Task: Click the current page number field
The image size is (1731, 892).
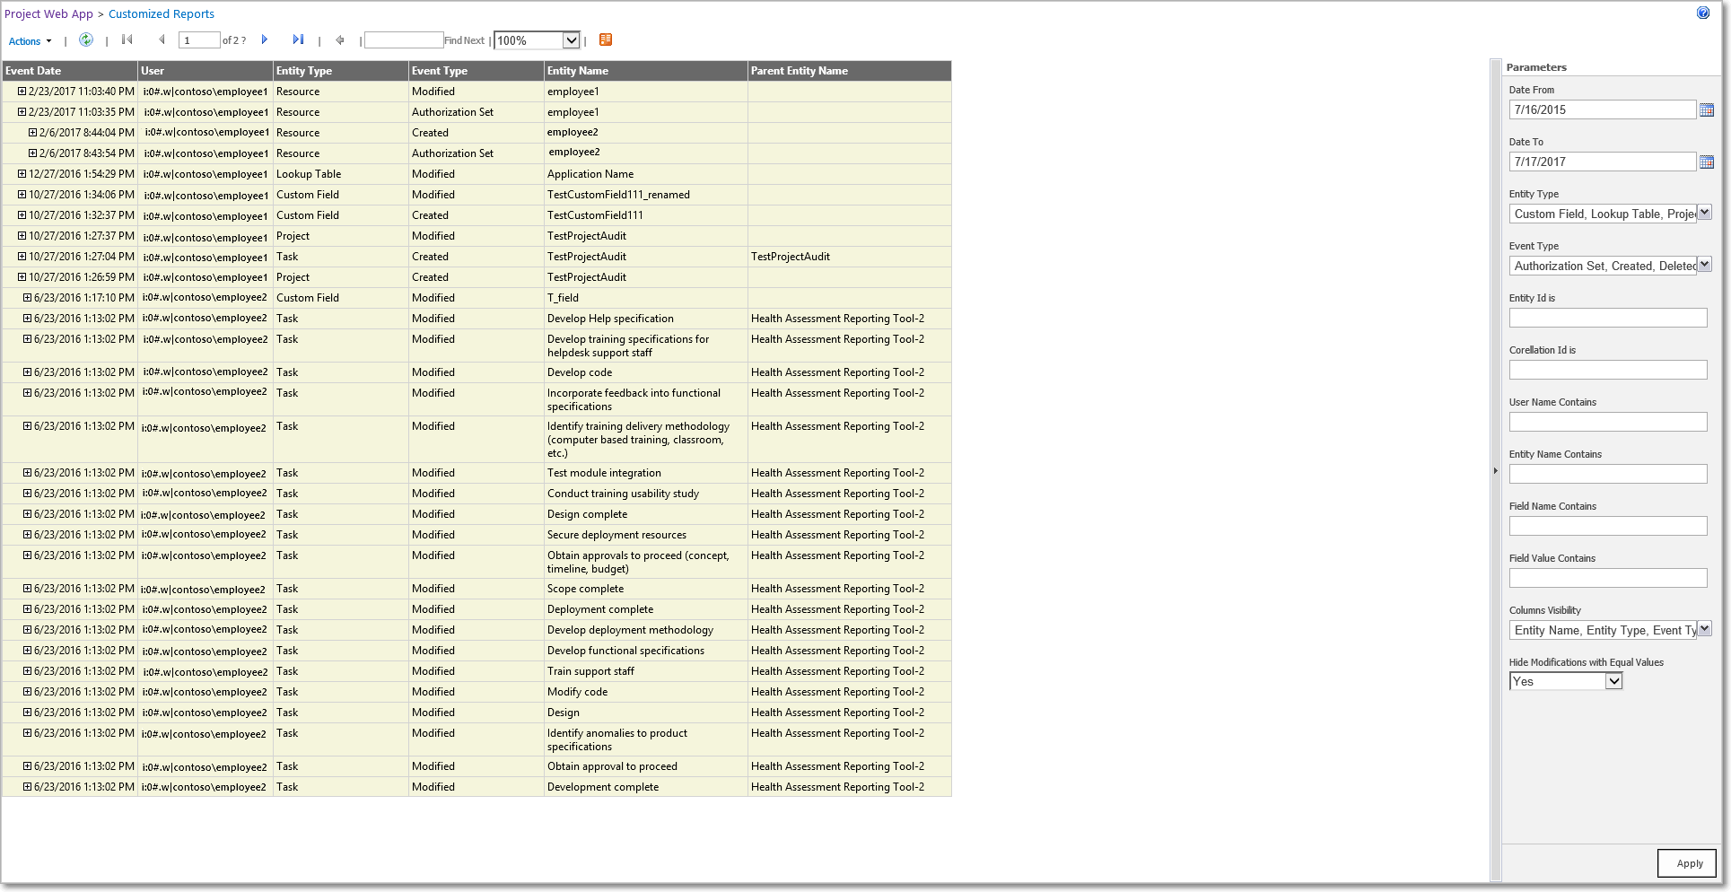Action: click(x=199, y=40)
